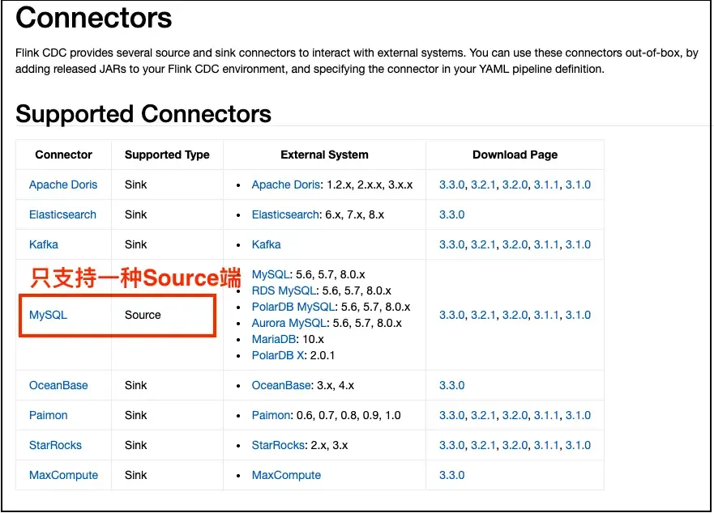Click the PolarDB MySQL link
Viewport: 714px width, 513px height.
click(x=293, y=307)
